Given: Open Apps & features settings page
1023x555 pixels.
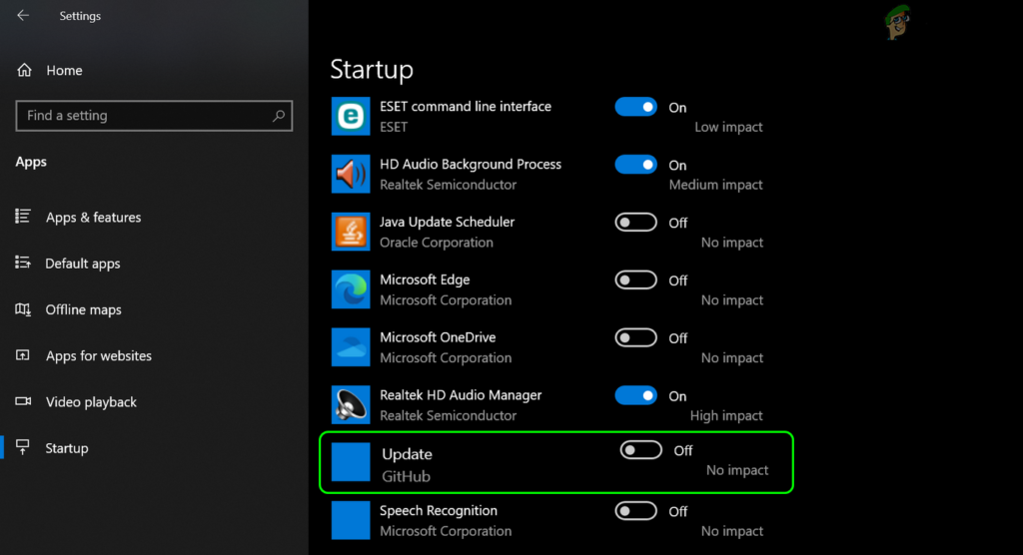Looking at the screenshot, I should [93, 218].
